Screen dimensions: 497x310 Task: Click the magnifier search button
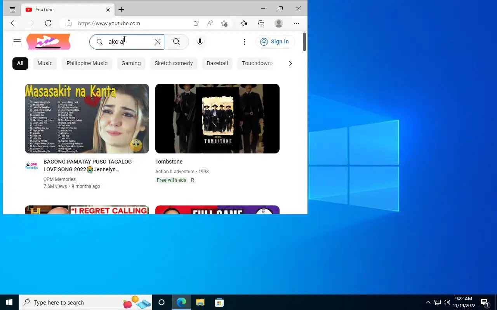pyautogui.click(x=177, y=42)
